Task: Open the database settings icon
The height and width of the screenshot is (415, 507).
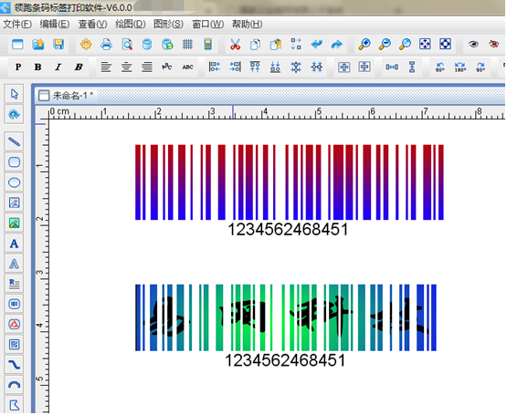Action: (x=147, y=44)
